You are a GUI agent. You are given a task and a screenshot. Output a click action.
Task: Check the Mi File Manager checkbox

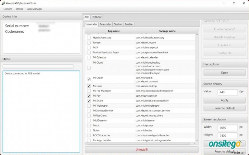(89, 91)
